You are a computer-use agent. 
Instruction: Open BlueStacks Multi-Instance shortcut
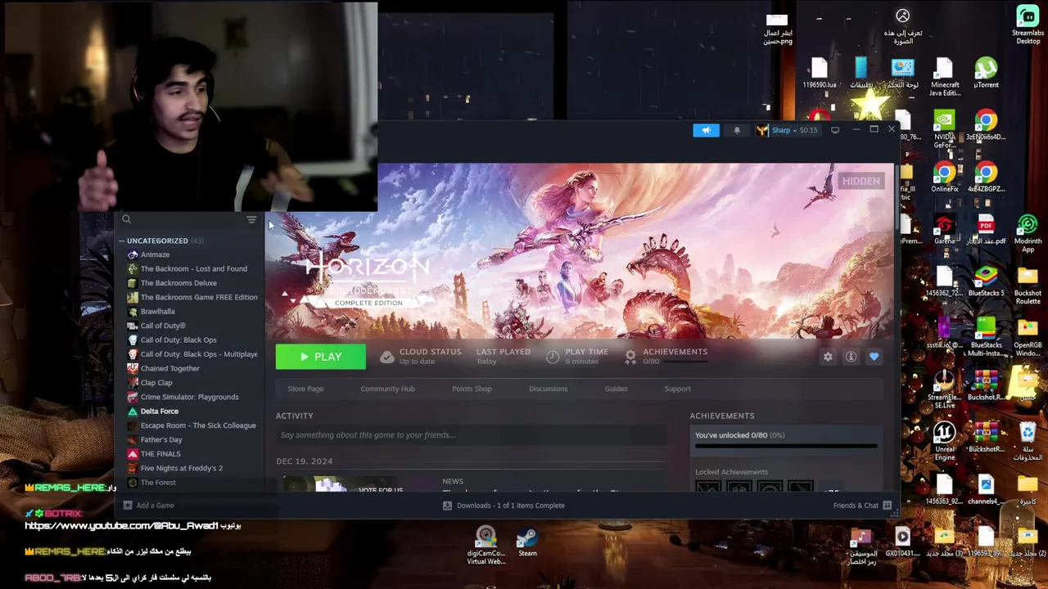986,338
